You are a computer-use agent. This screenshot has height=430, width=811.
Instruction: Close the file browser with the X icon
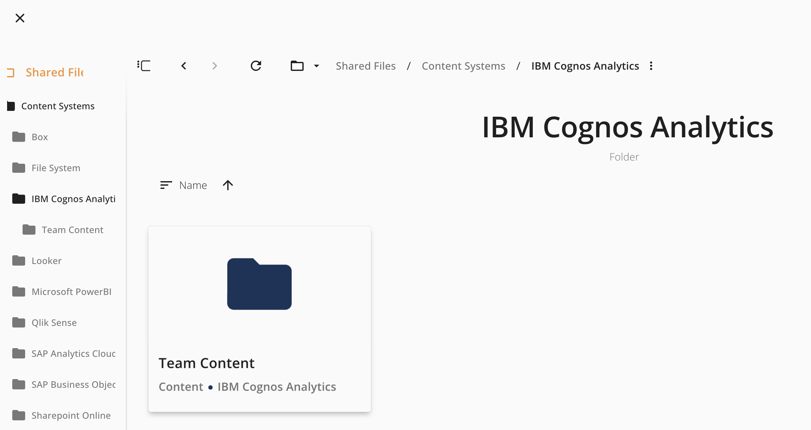point(20,18)
